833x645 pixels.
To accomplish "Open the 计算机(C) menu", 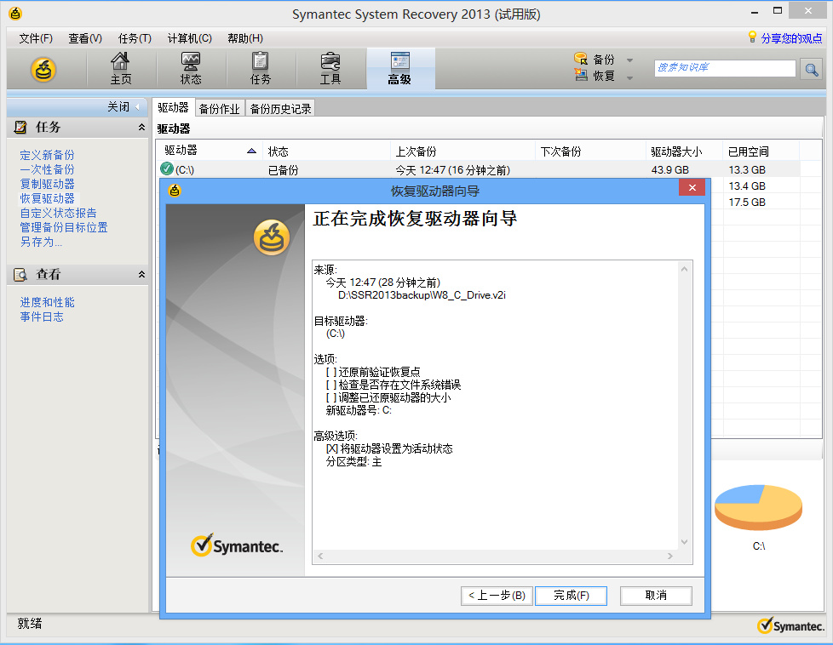I will (x=190, y=38).
